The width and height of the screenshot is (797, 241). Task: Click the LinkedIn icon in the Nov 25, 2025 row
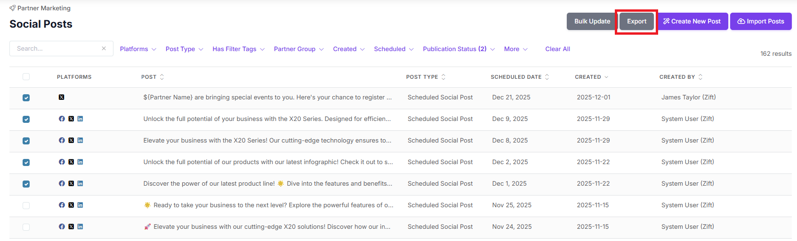pos(80,205)
